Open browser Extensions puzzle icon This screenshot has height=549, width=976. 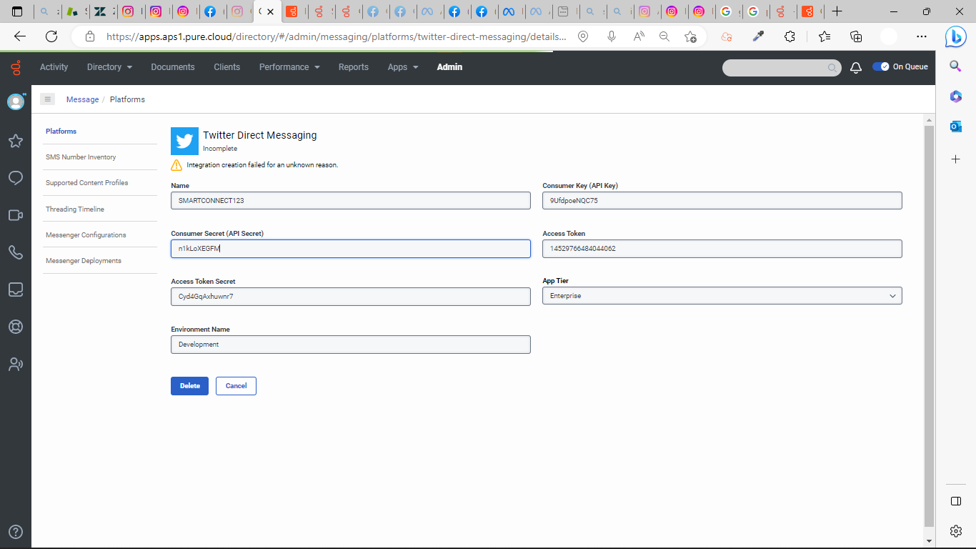coord(790,36)
